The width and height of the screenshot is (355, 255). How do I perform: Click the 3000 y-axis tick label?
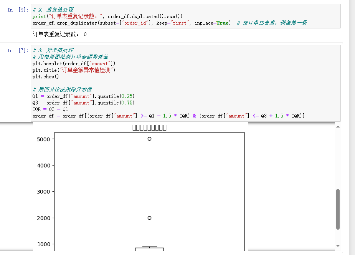coord(43,192)
